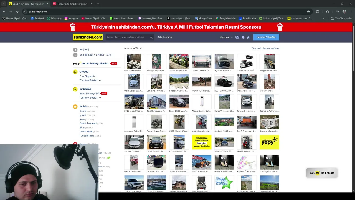Close the sahibinden.com tab

point(47,4)
